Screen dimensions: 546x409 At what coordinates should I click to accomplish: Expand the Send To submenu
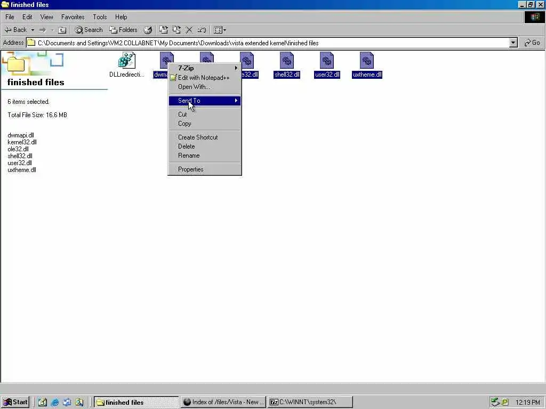pos(204,101)
